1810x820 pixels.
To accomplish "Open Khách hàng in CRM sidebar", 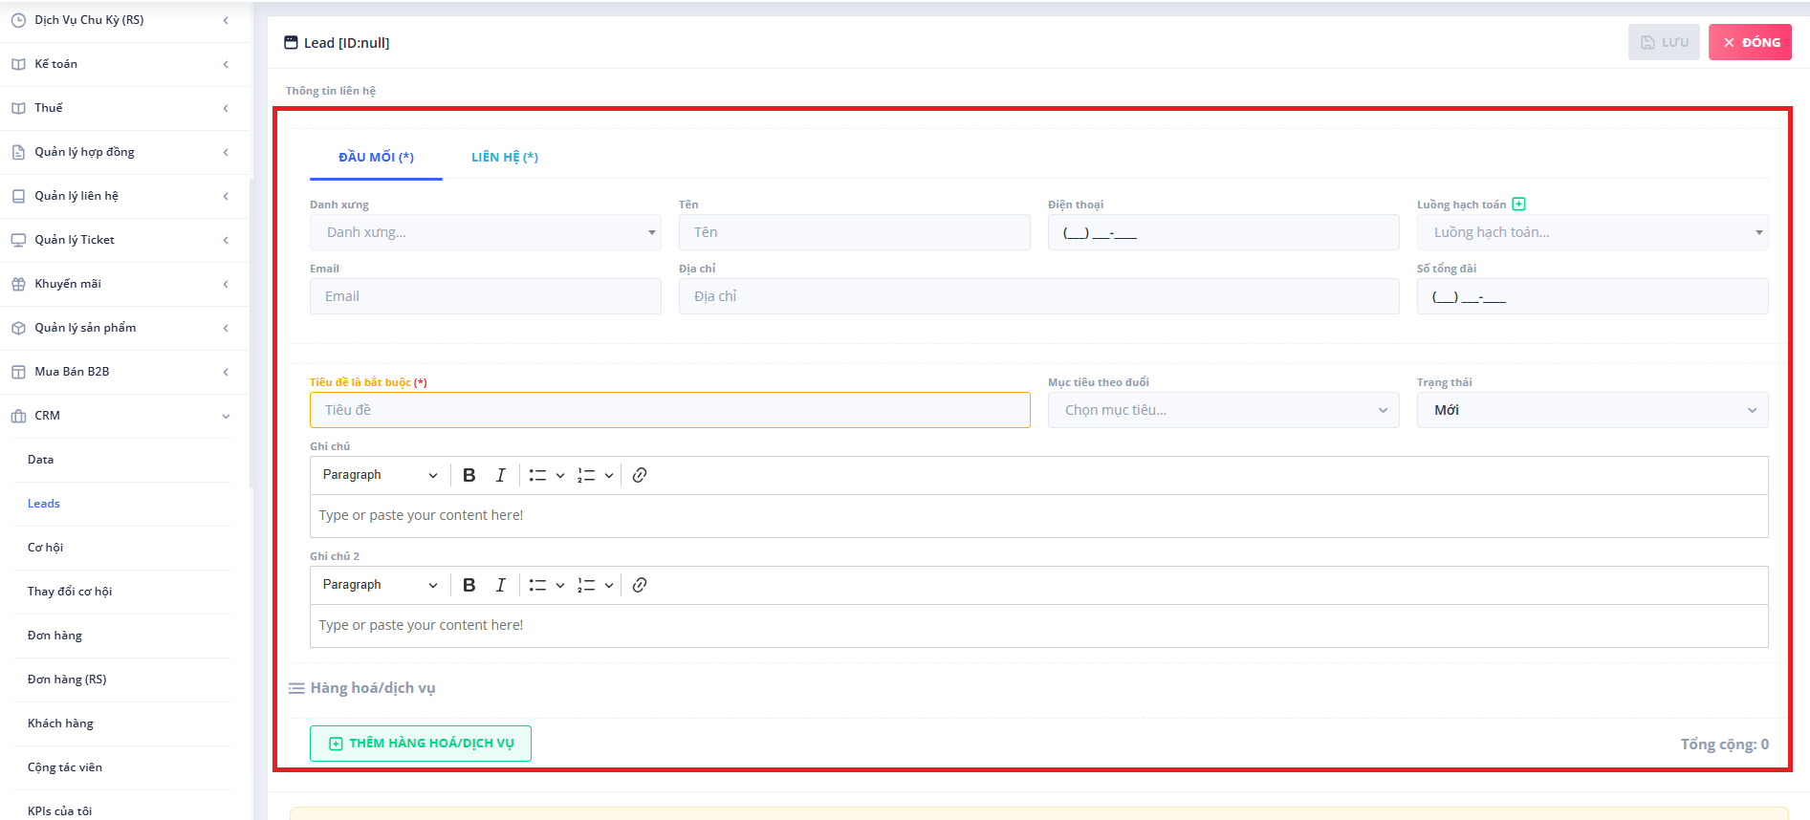I will point(60,723).
